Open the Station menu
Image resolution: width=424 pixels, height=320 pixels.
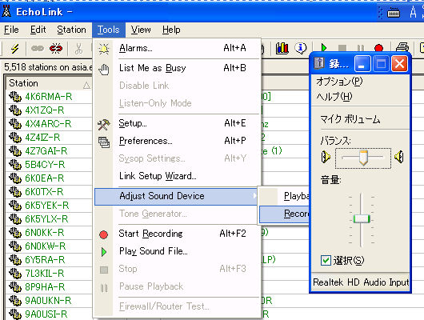click(x=71, y=30)
